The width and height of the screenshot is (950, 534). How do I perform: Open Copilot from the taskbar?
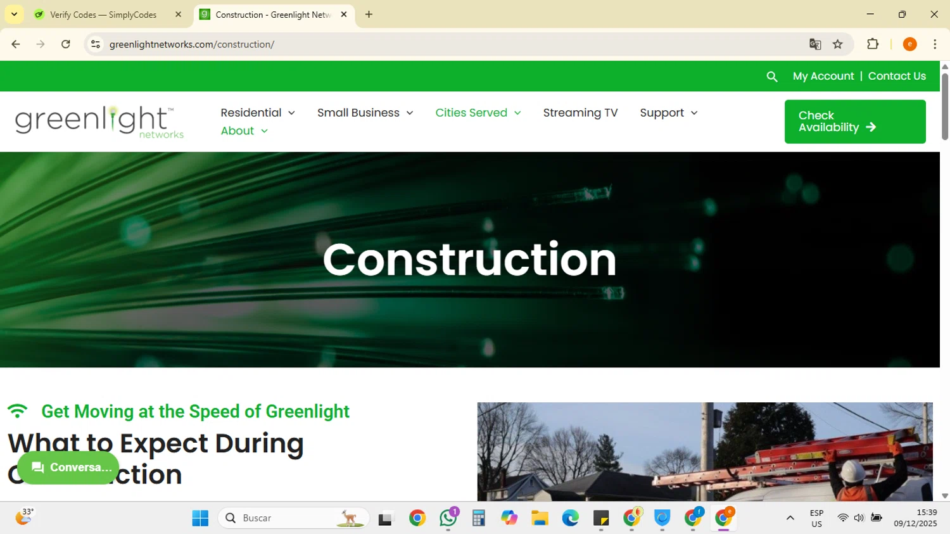[x=509, y=518]
